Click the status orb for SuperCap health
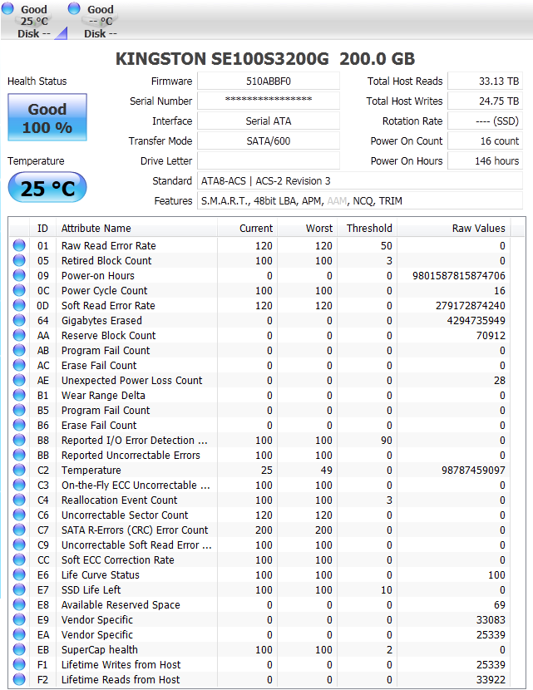 click(x=19, y=650)
